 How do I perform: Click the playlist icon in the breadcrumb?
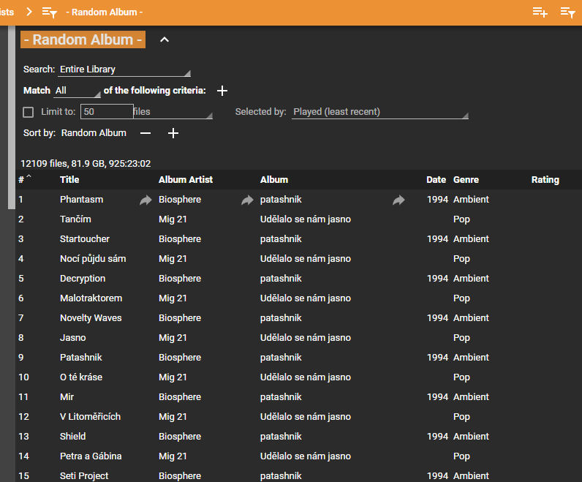tap(49, 12)
